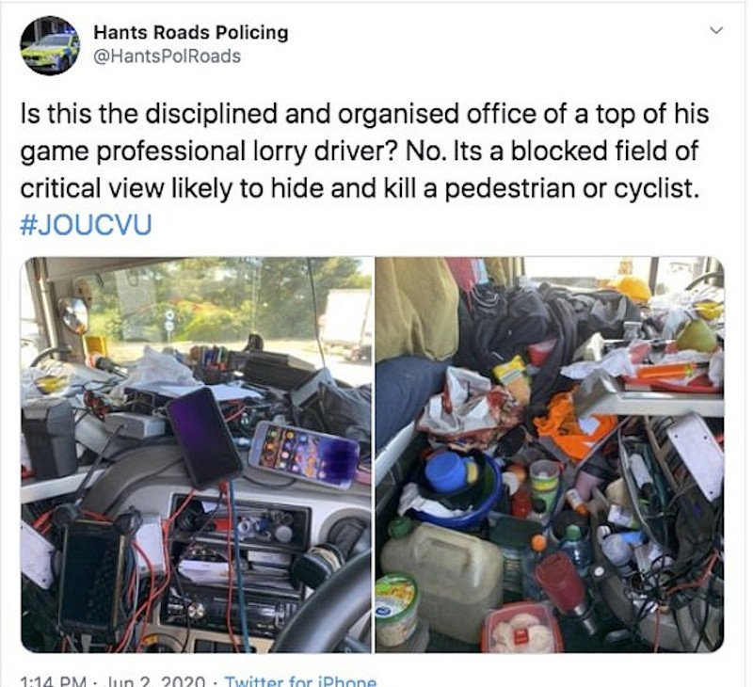Screen dimensions: 753x687
Task: Click the Twitter for iPhone source link
Action: click(x=301, y=681)
